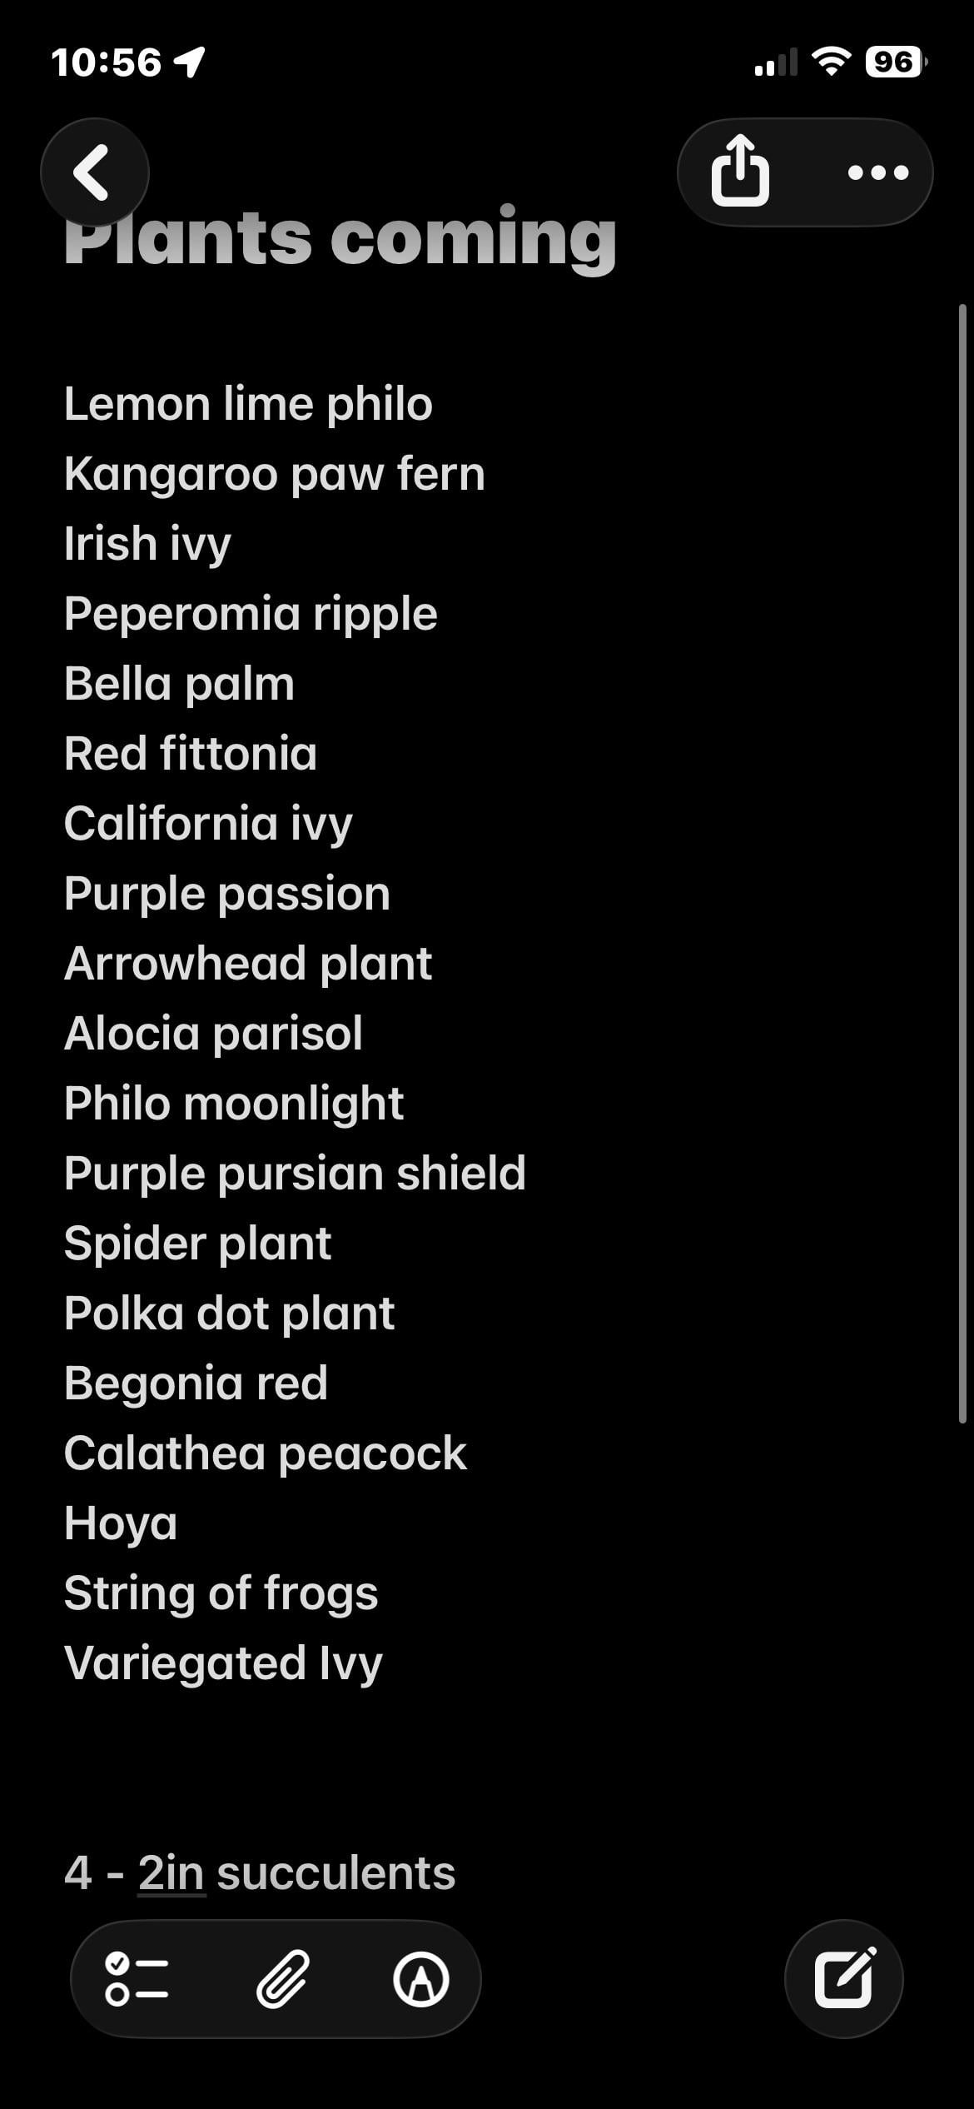Viewport: 974px width, 2109px height.
Task: Tap the "Calathea peacock" entry
Action: tap(265, 1453)
